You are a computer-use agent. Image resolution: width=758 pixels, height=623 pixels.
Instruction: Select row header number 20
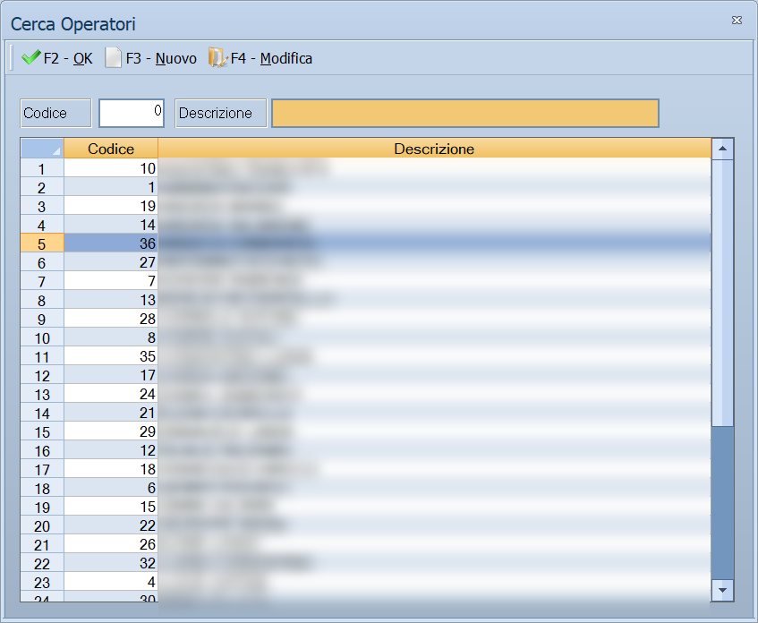[x=42, y=525]
